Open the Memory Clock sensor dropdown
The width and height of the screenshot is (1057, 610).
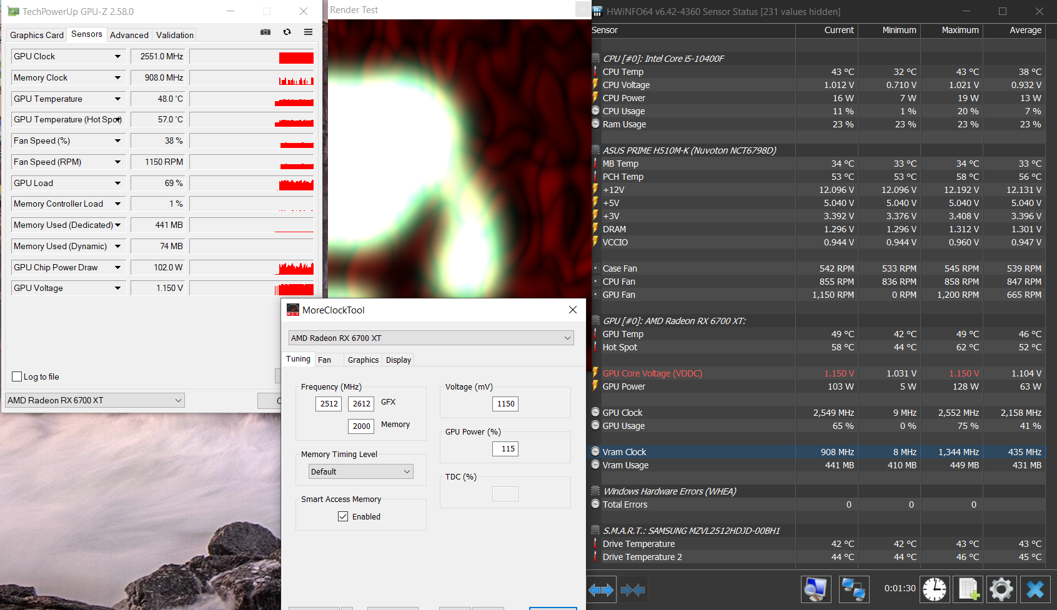point(117,77)
